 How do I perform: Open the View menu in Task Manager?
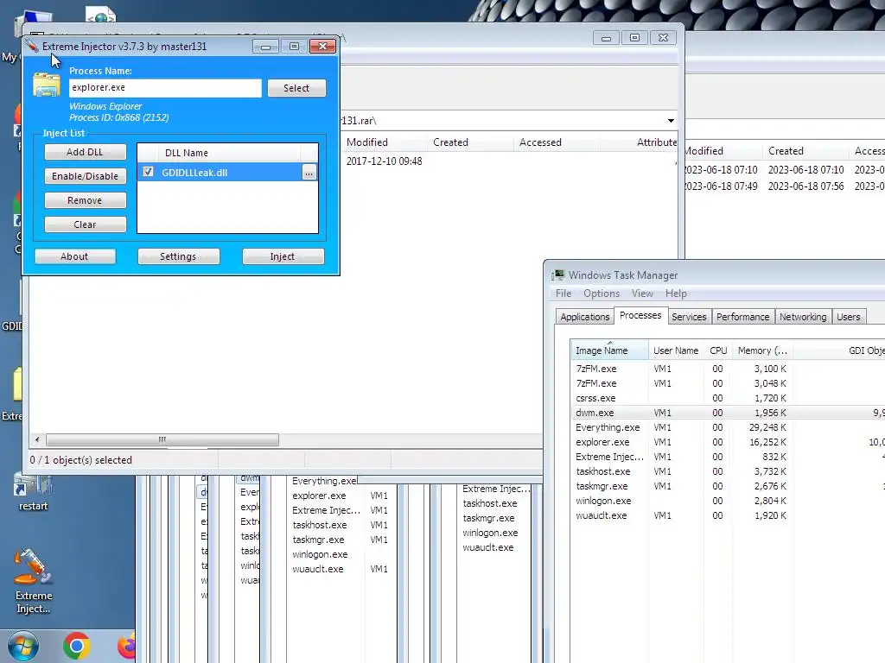pyautogui.click(x=642, y=294)
